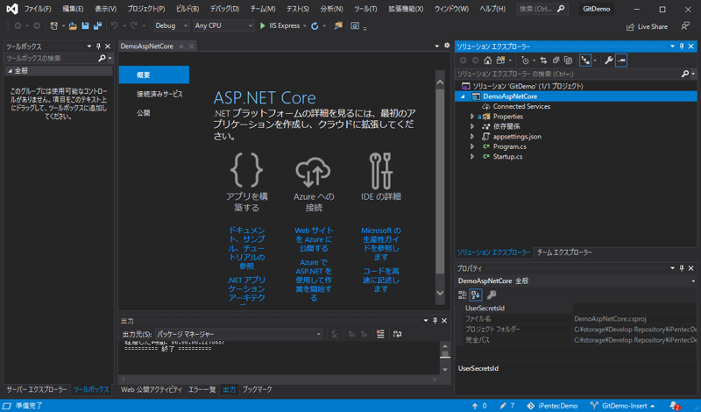Switch to サーバー エクスプローラー tab

(x=37, y=389)
